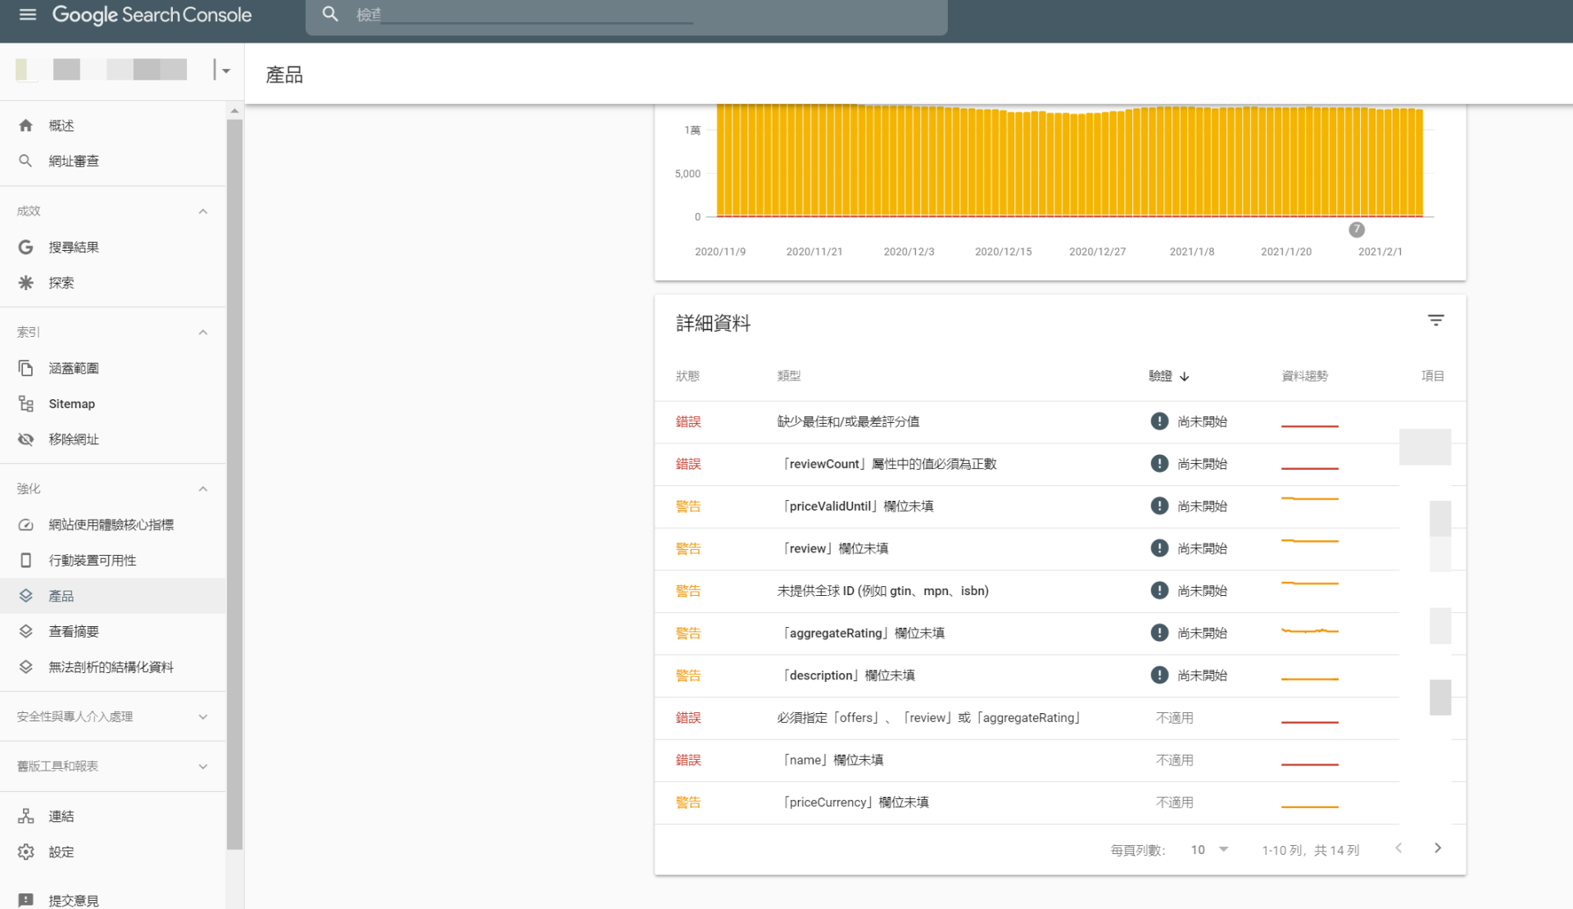Click 提交意見 feedback icon
1573x909 pixels.
26,900
